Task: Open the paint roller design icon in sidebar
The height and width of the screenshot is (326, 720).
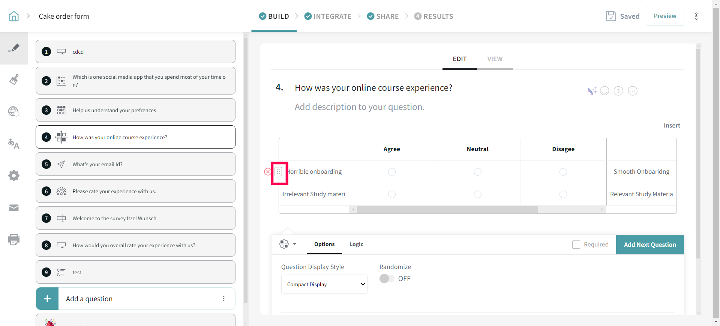Action: (x=14, y=80)
